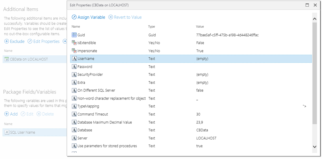The width and height of the screenshot is (322, 159).
Task: Click the CBData on LOCALHOST item icon
Action: click(x=7, y=59)
